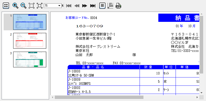Viewport: 206px width, 101px height.
Task: Click the 東京本社 text
Action: (82, 51)
